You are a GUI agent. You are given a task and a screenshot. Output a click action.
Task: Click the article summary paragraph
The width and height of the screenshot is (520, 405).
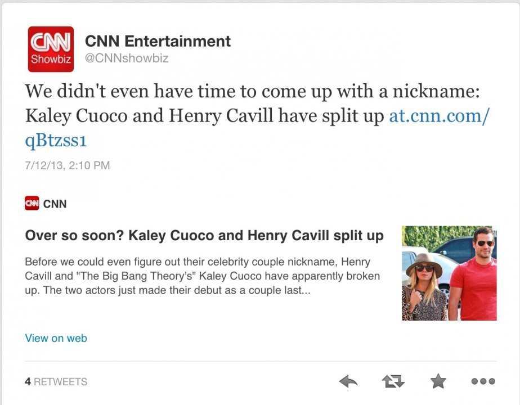coord(202,276)
